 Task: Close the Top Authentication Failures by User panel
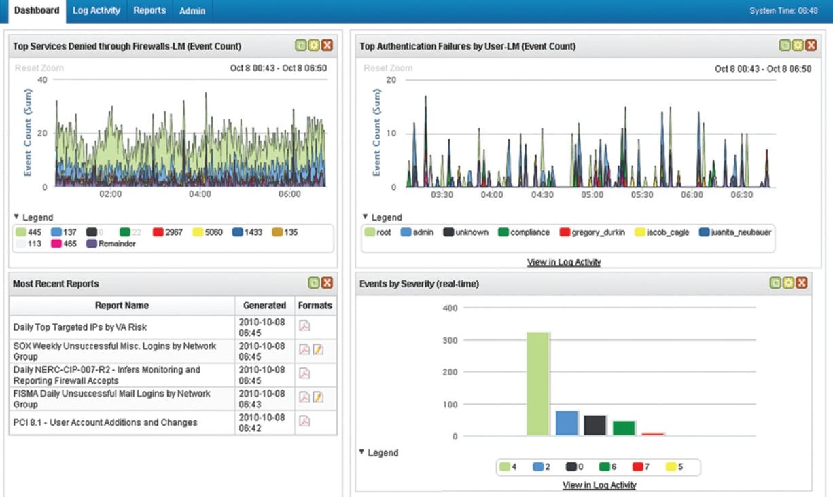[x=811, y=45]
